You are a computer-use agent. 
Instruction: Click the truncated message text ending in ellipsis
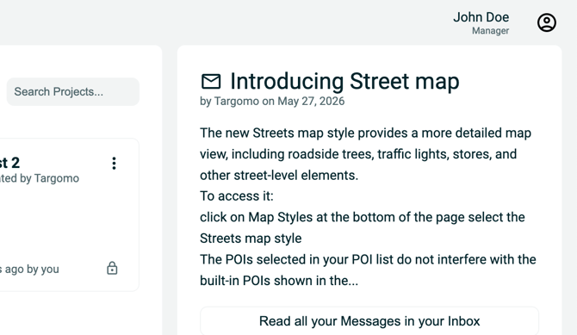pyautogui.click(x=368, y=270)
